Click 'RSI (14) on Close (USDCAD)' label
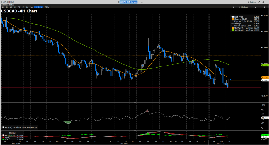269x145 pixels. [17, 127]
